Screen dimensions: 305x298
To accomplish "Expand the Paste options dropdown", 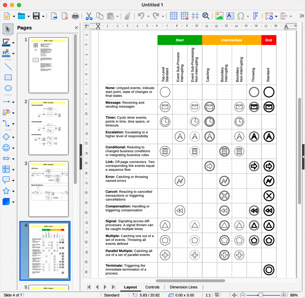I will coord(117,17).
